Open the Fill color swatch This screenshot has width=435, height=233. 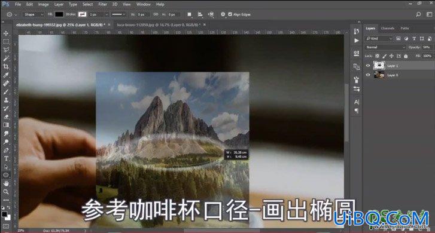tap(59, 14)
